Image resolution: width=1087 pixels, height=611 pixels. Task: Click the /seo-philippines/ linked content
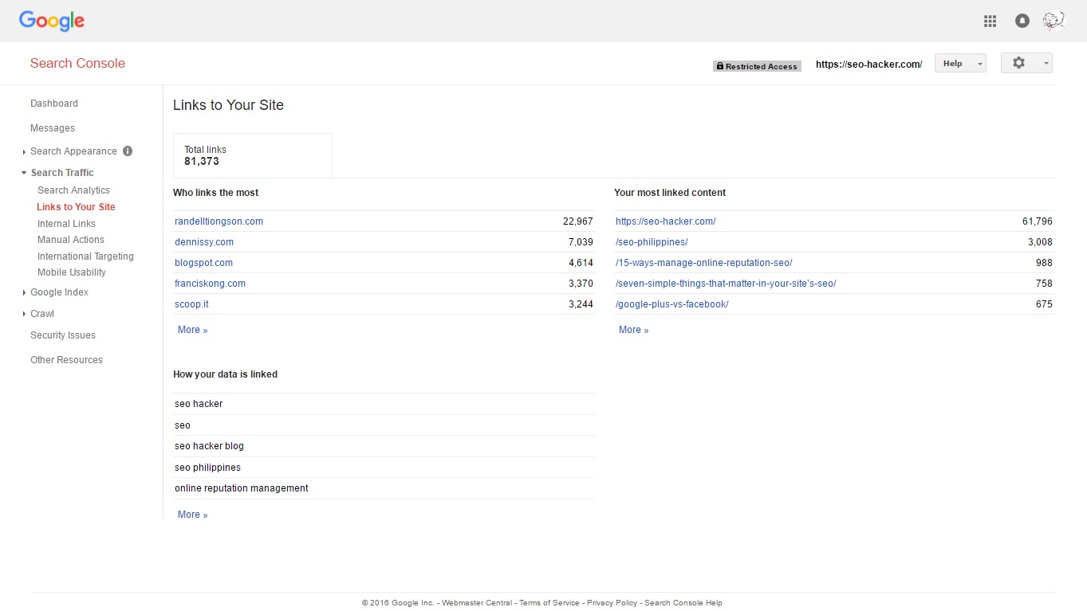[x=652, y=242]
